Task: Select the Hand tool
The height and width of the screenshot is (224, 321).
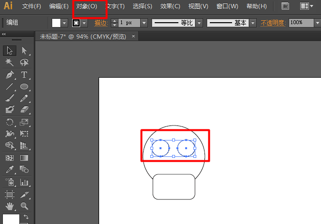Action: 10,206
